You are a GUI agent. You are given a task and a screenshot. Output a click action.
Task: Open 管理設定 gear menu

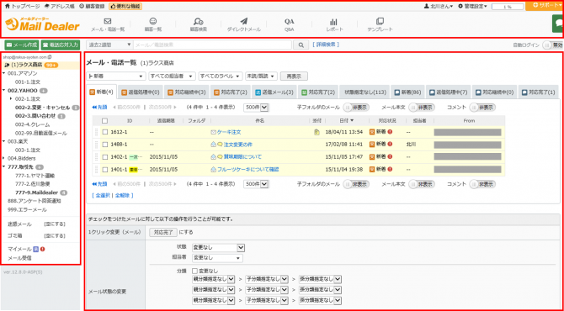click(x=472, y=6)
